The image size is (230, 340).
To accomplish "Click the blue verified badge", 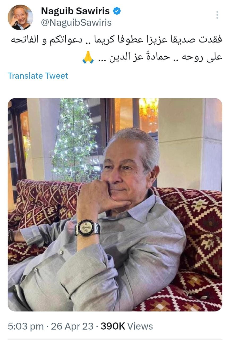I will coord(117,11).
